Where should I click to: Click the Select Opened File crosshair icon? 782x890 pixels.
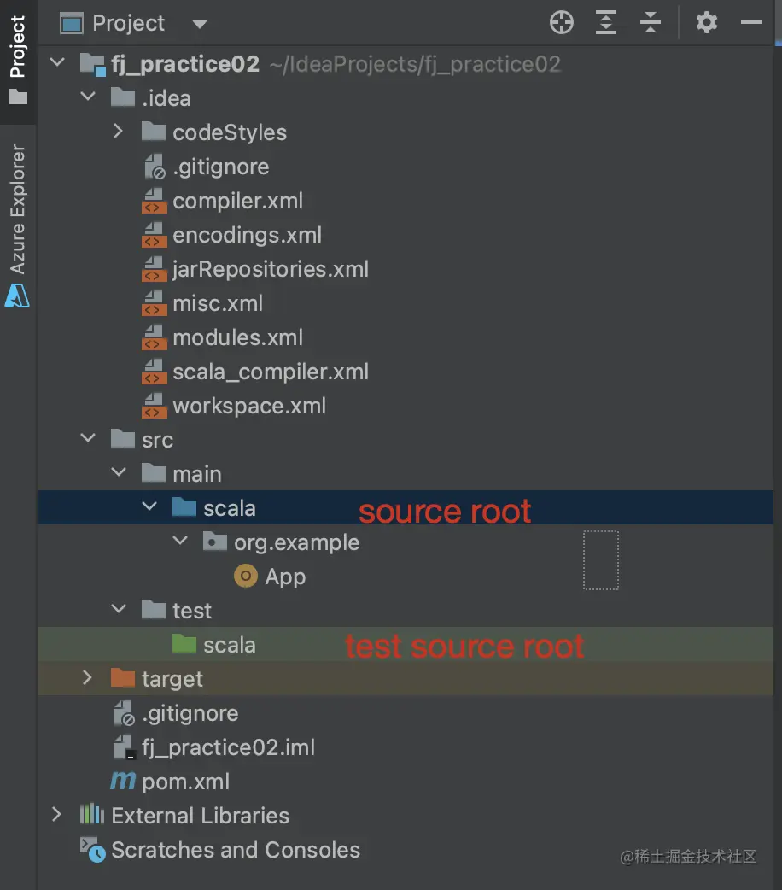(561, 23)
